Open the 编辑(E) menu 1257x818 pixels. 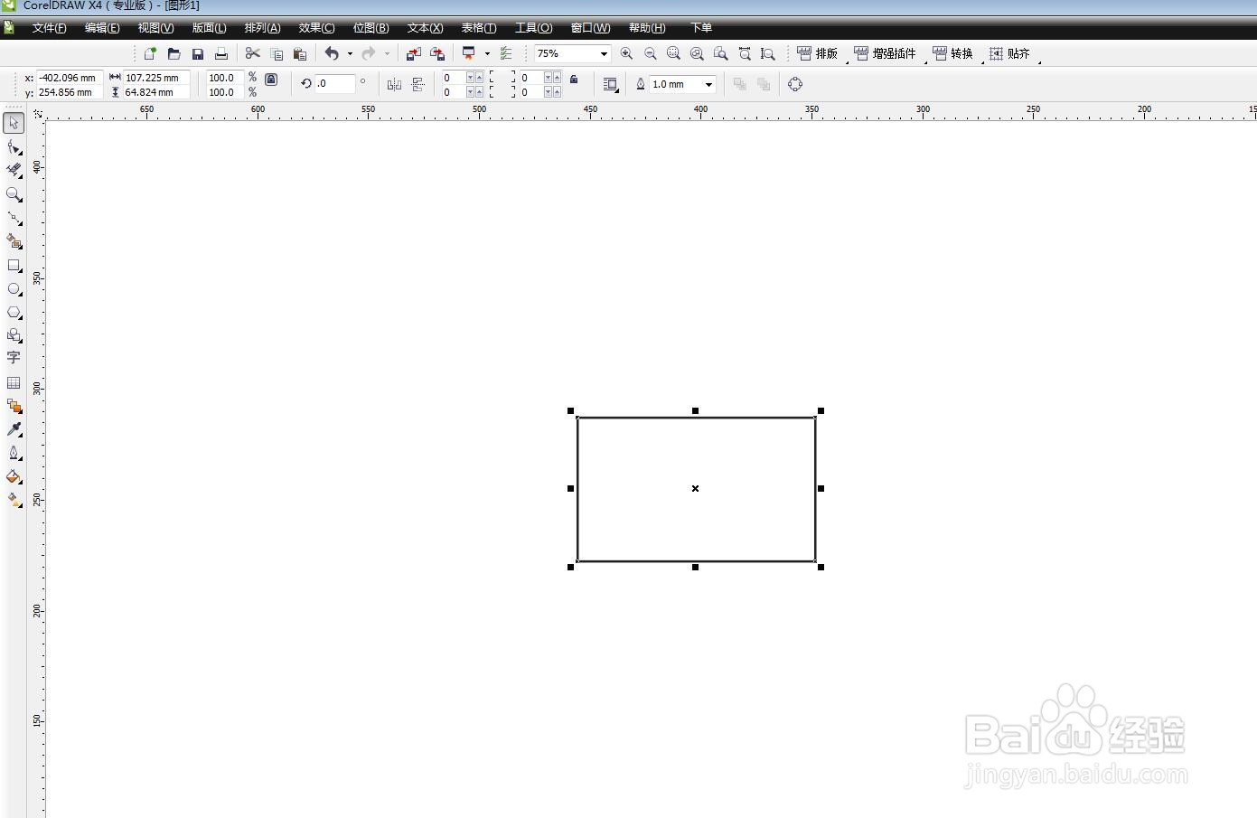click(x=102, y=28)
